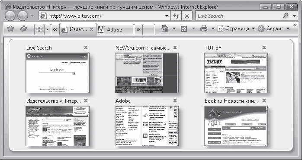The width and height of the screenshot is (302, 160).
Task: Click the Refresh page button
Action: [x=176, y=16]
